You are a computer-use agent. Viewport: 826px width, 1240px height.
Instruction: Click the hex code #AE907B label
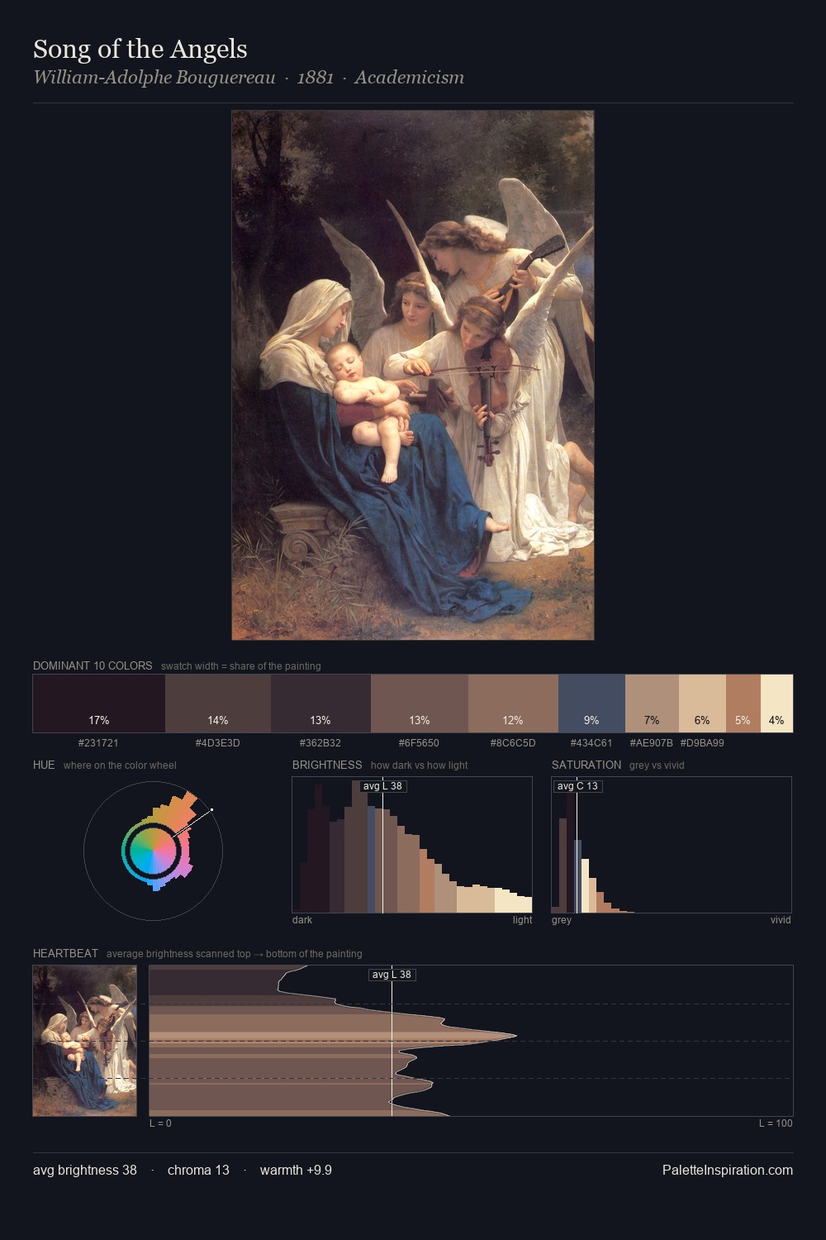click(x=652, y=743)
